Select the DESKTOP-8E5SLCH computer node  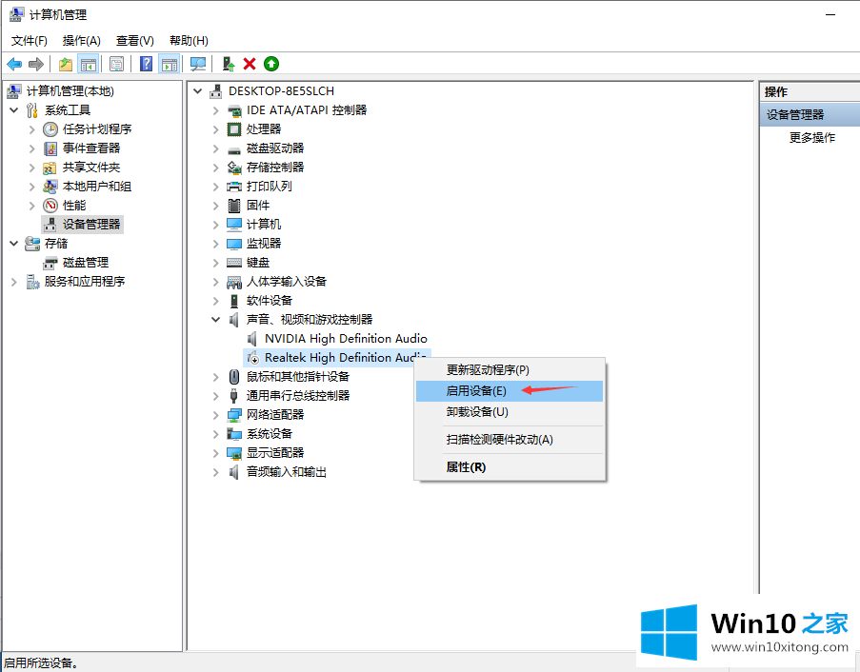point(281,91)
